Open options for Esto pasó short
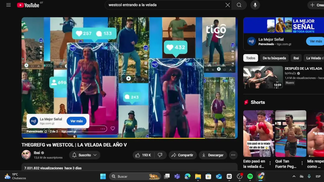This screenshot has height=182, width=324. coord(270,163)
